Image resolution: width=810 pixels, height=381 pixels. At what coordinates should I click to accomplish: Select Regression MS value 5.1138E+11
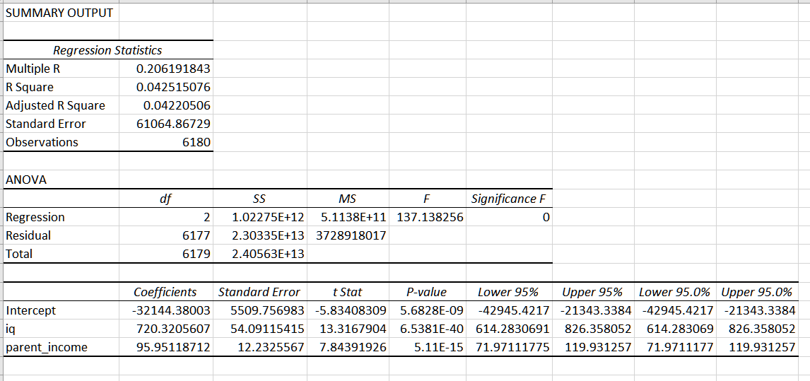348,217
